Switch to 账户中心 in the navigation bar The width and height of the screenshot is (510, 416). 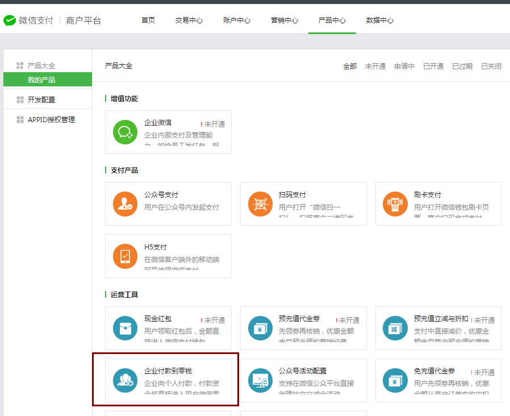tap(237, 20)
